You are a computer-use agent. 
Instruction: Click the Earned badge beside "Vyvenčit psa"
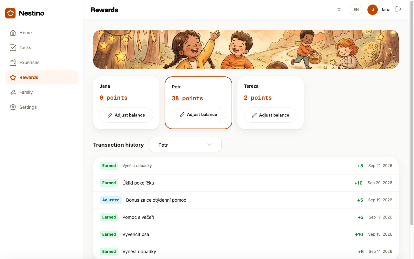point(109,234)
